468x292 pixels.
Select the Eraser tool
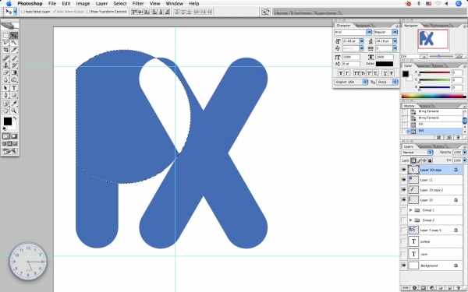[5, 72]
